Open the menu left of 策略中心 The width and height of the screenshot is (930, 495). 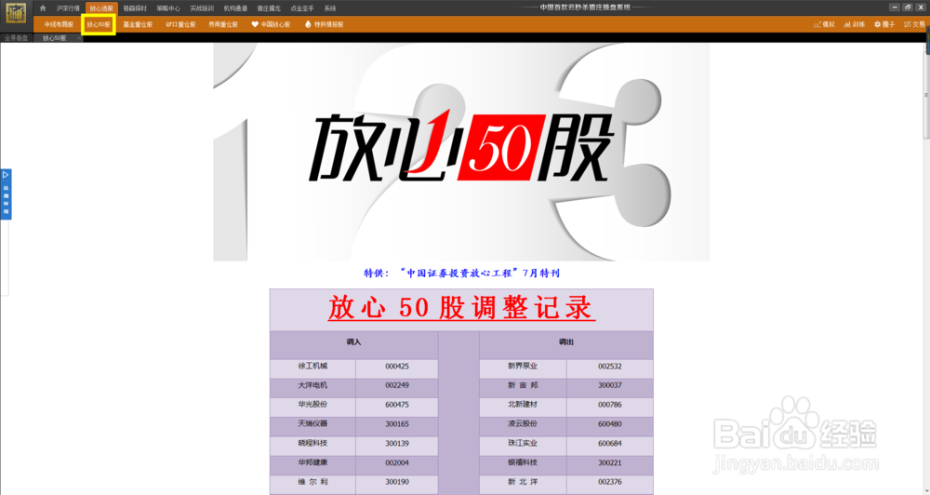coord(135,8)
